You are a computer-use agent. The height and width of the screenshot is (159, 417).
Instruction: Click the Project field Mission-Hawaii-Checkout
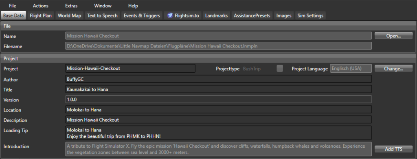click(130, 69)
